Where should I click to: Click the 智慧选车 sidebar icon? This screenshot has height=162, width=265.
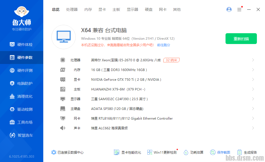[12, 135]
